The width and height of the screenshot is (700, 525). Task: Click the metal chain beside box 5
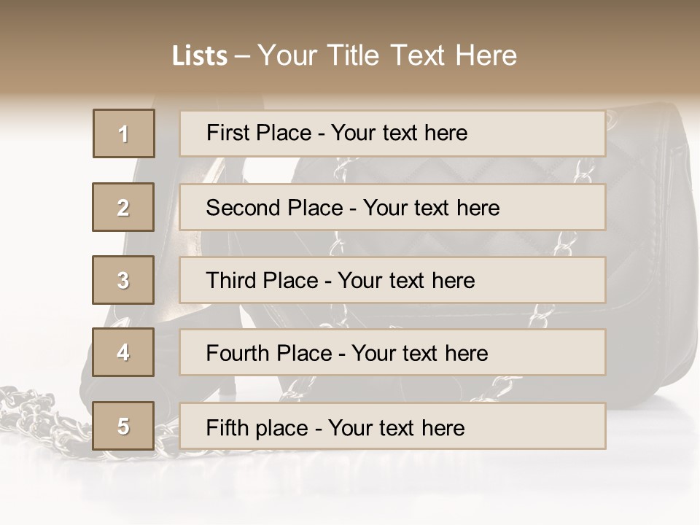pos(44,420)
